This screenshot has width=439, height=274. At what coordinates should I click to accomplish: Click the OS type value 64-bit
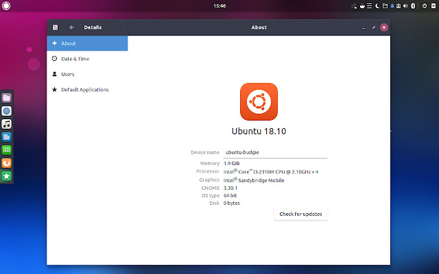pyautogui.click(x=230, y=195)
